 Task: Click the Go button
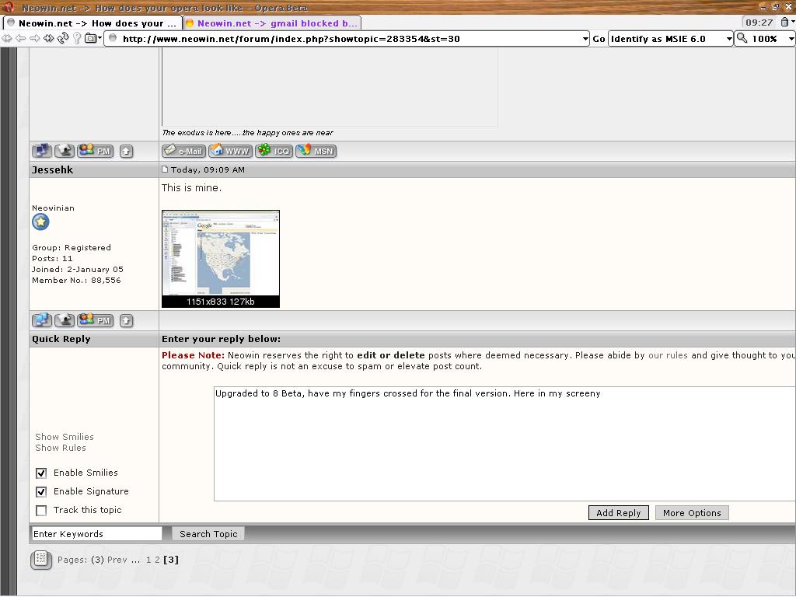pos(599,39)
